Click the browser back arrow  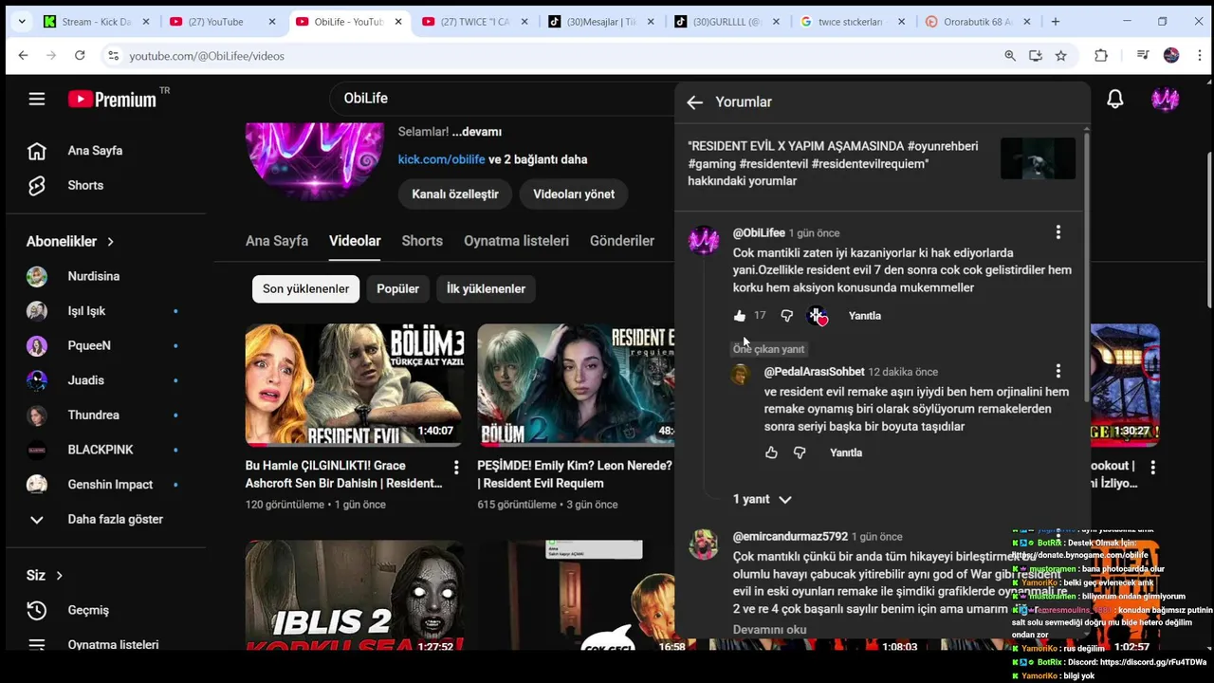coord(23,56)
